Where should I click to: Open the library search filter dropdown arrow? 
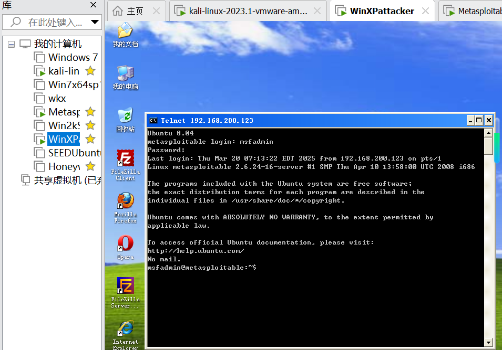click(95, 22)
